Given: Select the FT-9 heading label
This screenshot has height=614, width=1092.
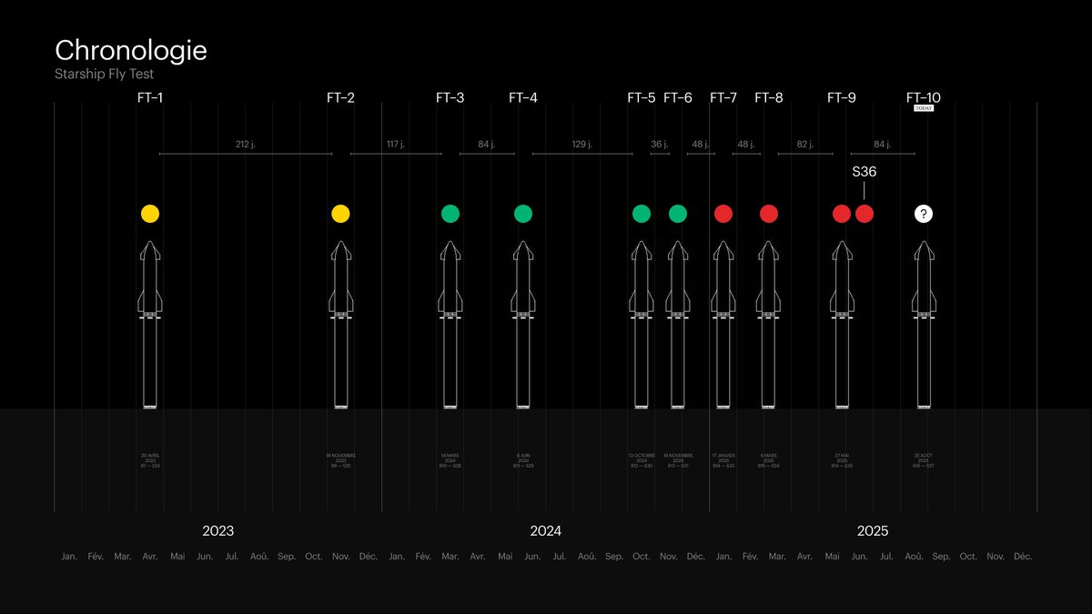Looking at the screenshot, I should [841, 97].
